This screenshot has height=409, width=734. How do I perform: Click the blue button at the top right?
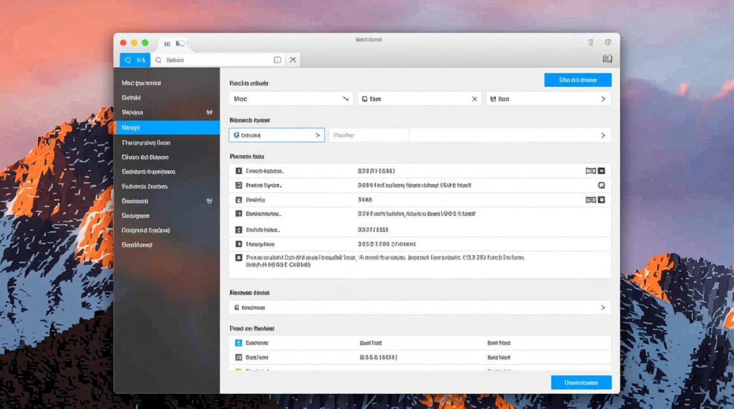click(x=578, y=80)
